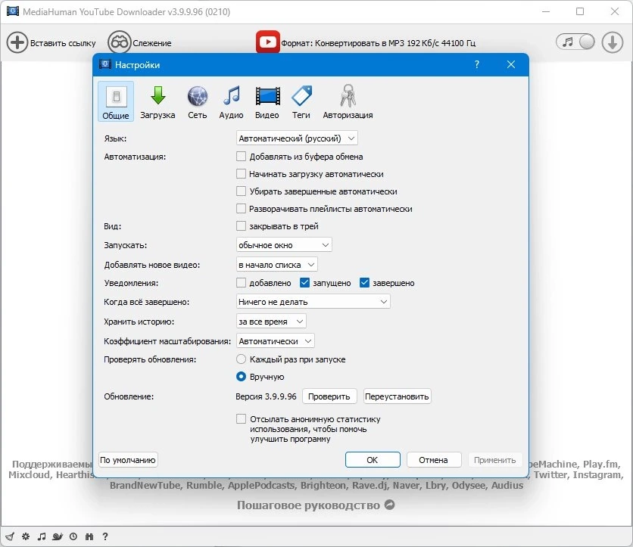Click the Уведомления: label
The image size is (633, 547).
click(131, 283)
